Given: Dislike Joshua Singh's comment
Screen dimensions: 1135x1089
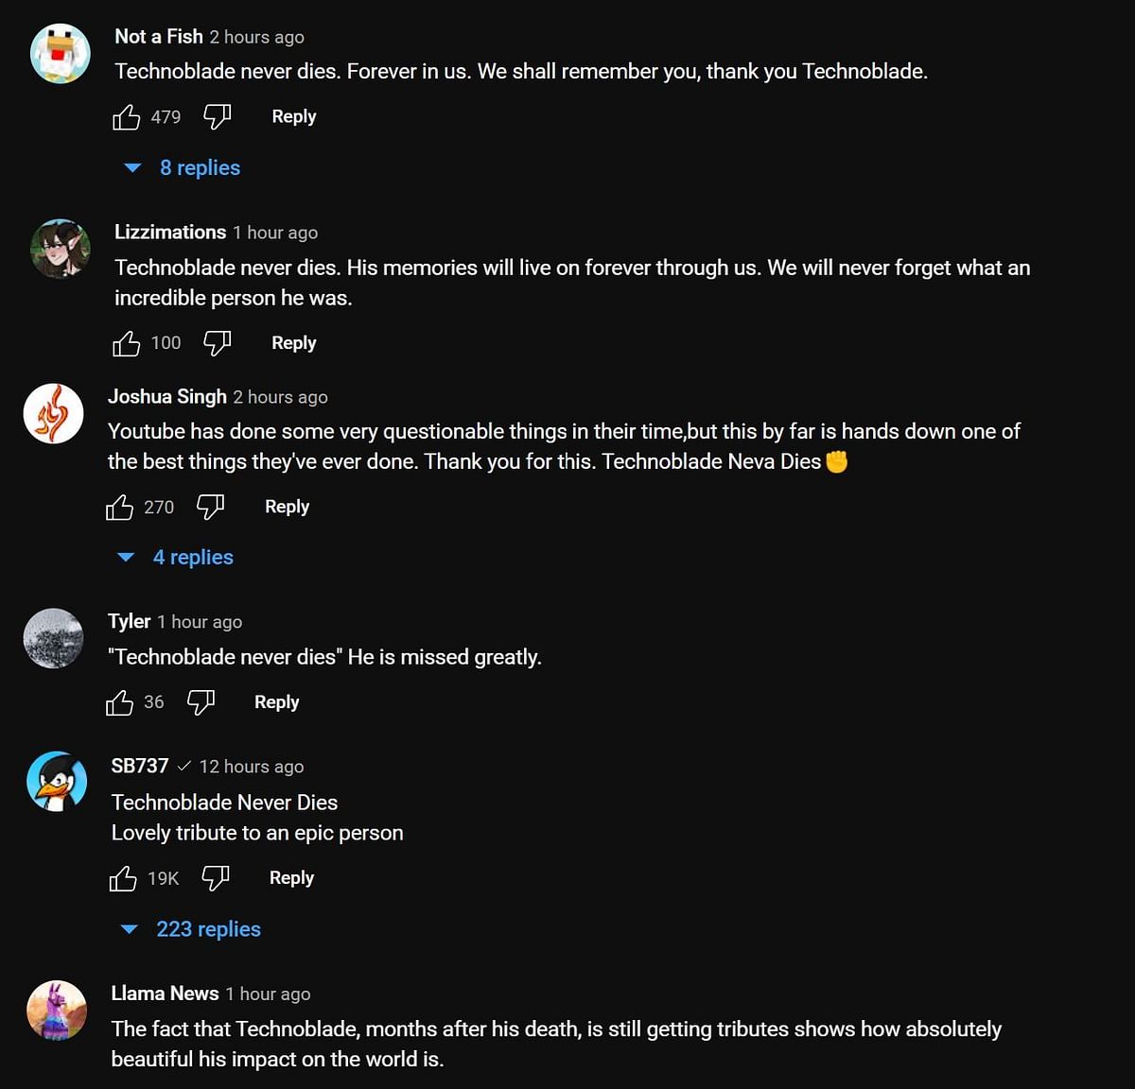Looking at the screenshot, I should tap(210, 507).
